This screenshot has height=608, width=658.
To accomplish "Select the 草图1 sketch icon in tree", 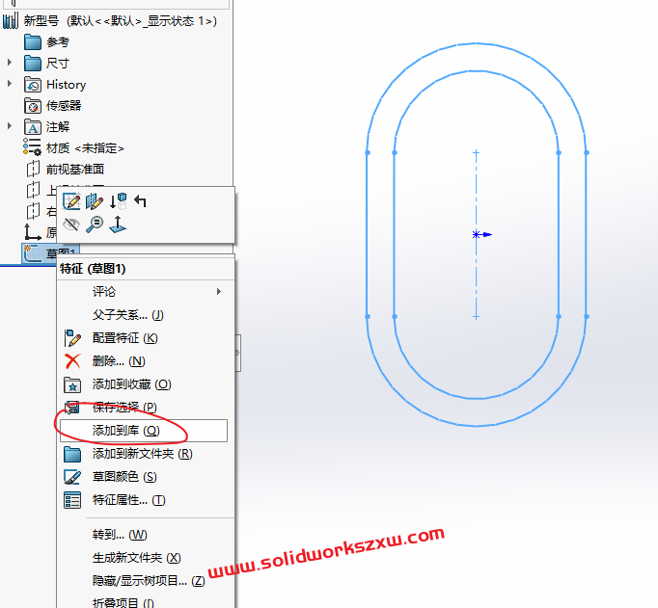I will tap(32, 253).
